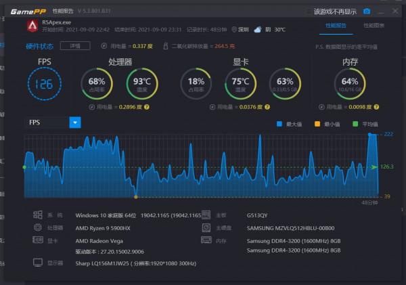The image size is (406, 285).
Task: Click the 0.337 度 power value
Action: [x=143, y=46]
